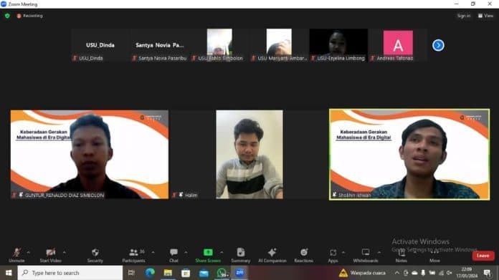Select the USU Pablo Simbolon video tile
The image size is (499, 280).
[x=219, y=45]
